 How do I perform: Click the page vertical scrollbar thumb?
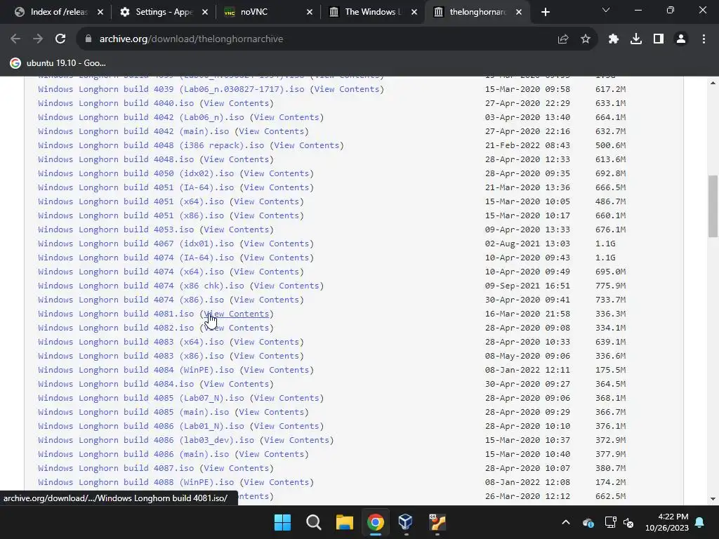[713, 206]
